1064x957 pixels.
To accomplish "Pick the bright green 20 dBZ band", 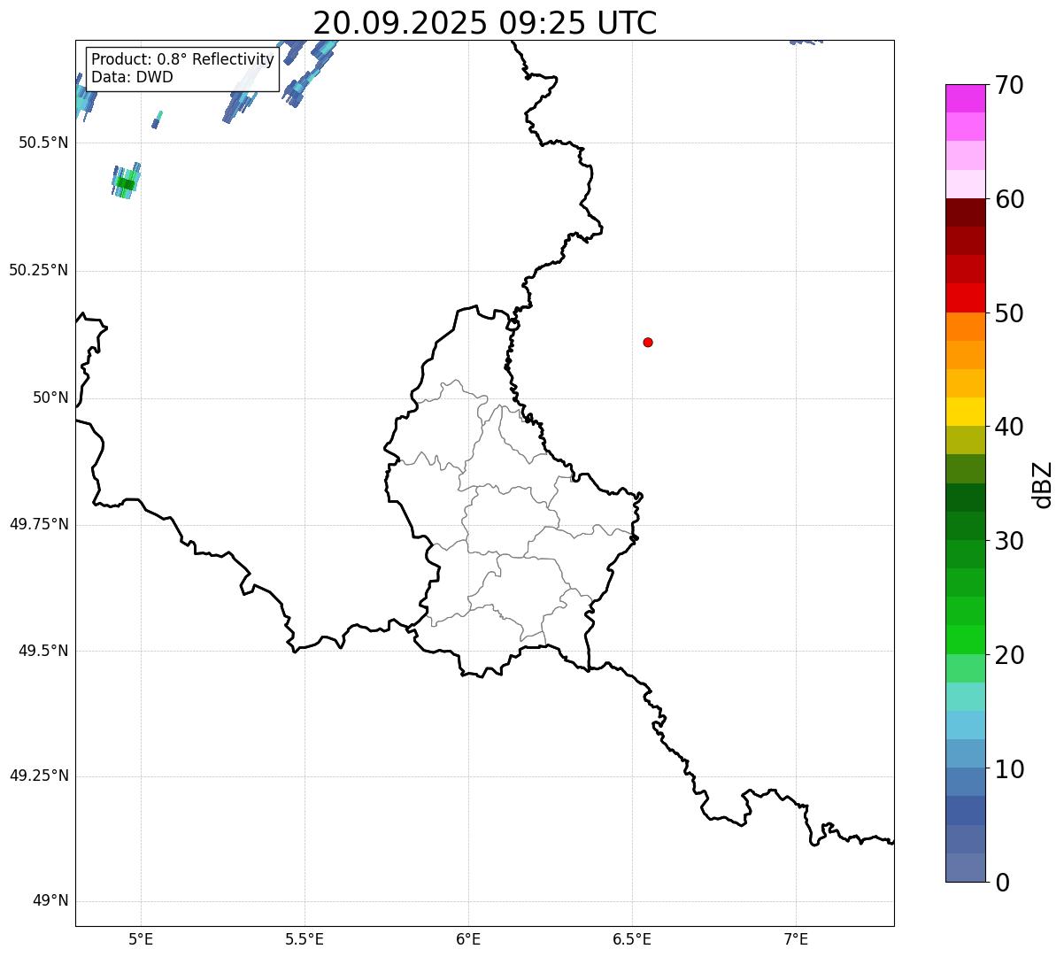I will pyautogui.click(x=965, y=639).
